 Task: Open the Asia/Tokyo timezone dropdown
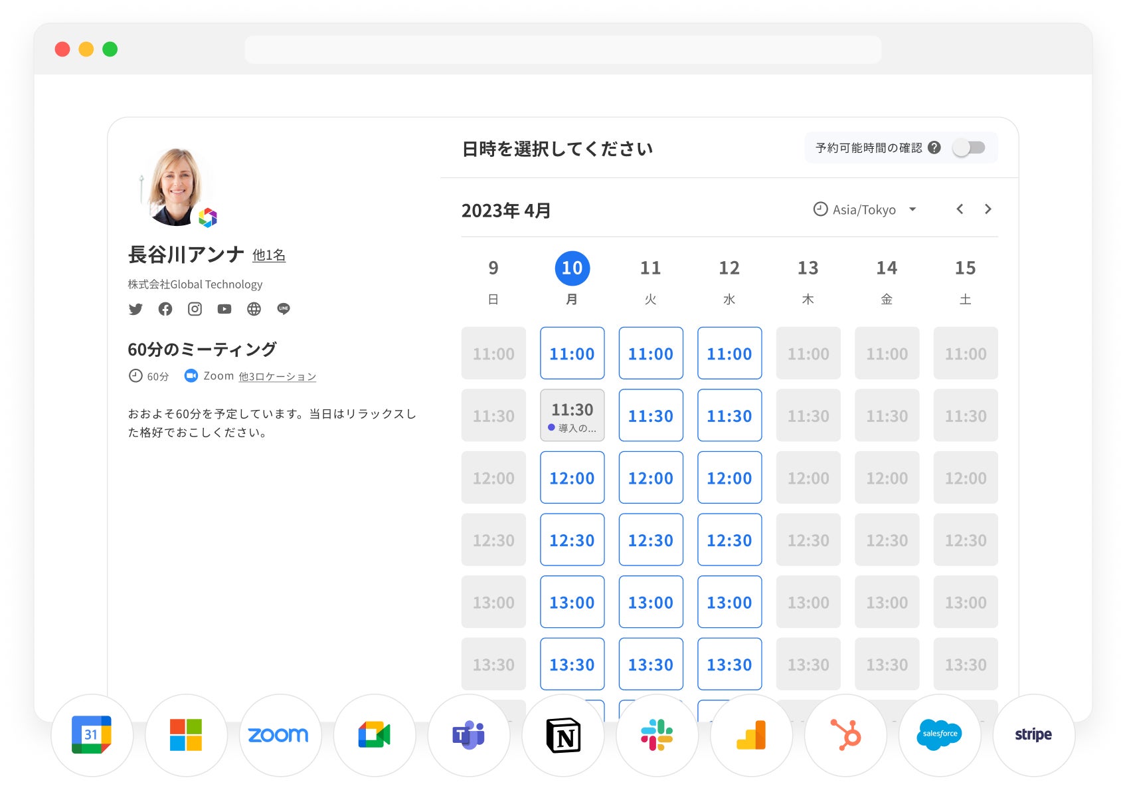865,210
